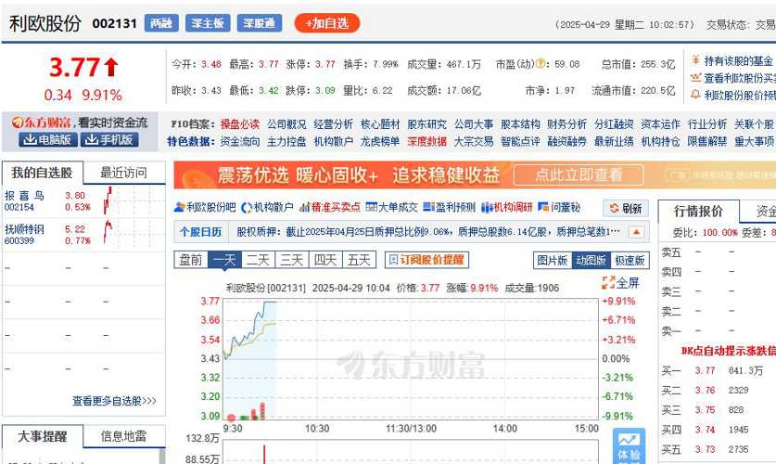
Task: Click the 买五 price 3.73
Action: pos(705,449)
